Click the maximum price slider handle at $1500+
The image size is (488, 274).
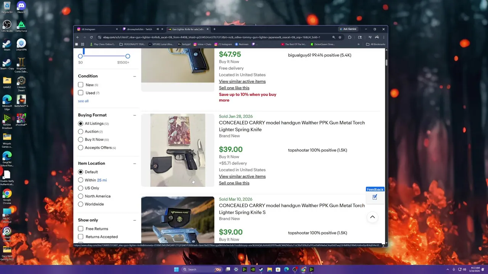(128, 56)
